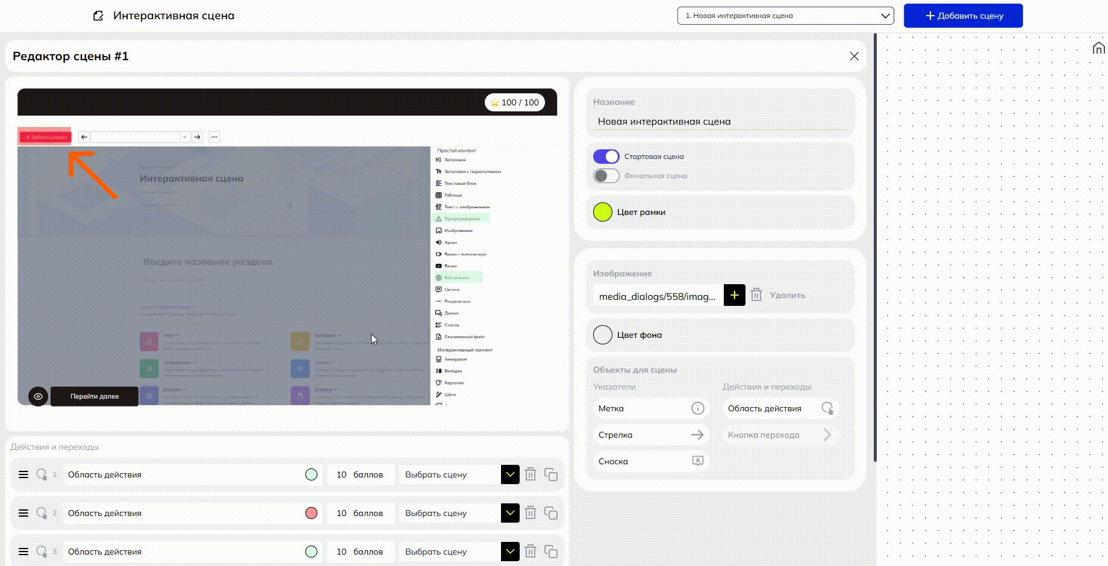The height and width of the screenshot is (566, 1108).
Task: Select the Область действия object option
Action: point(780,408)
